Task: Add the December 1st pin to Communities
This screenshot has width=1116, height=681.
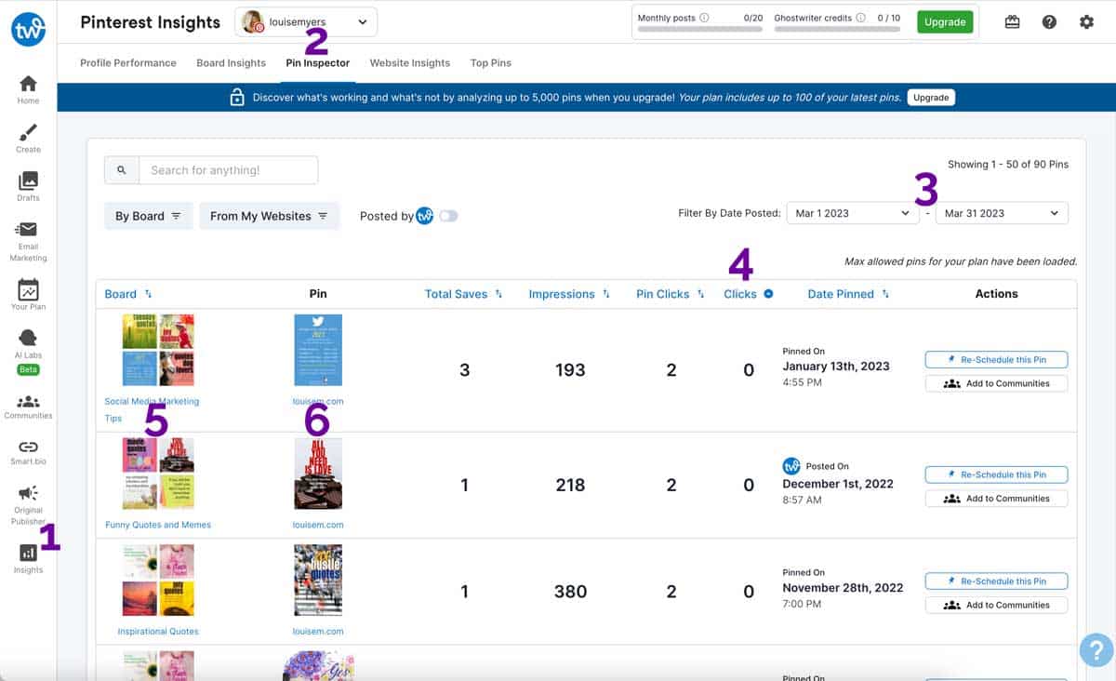Action: 996,499
